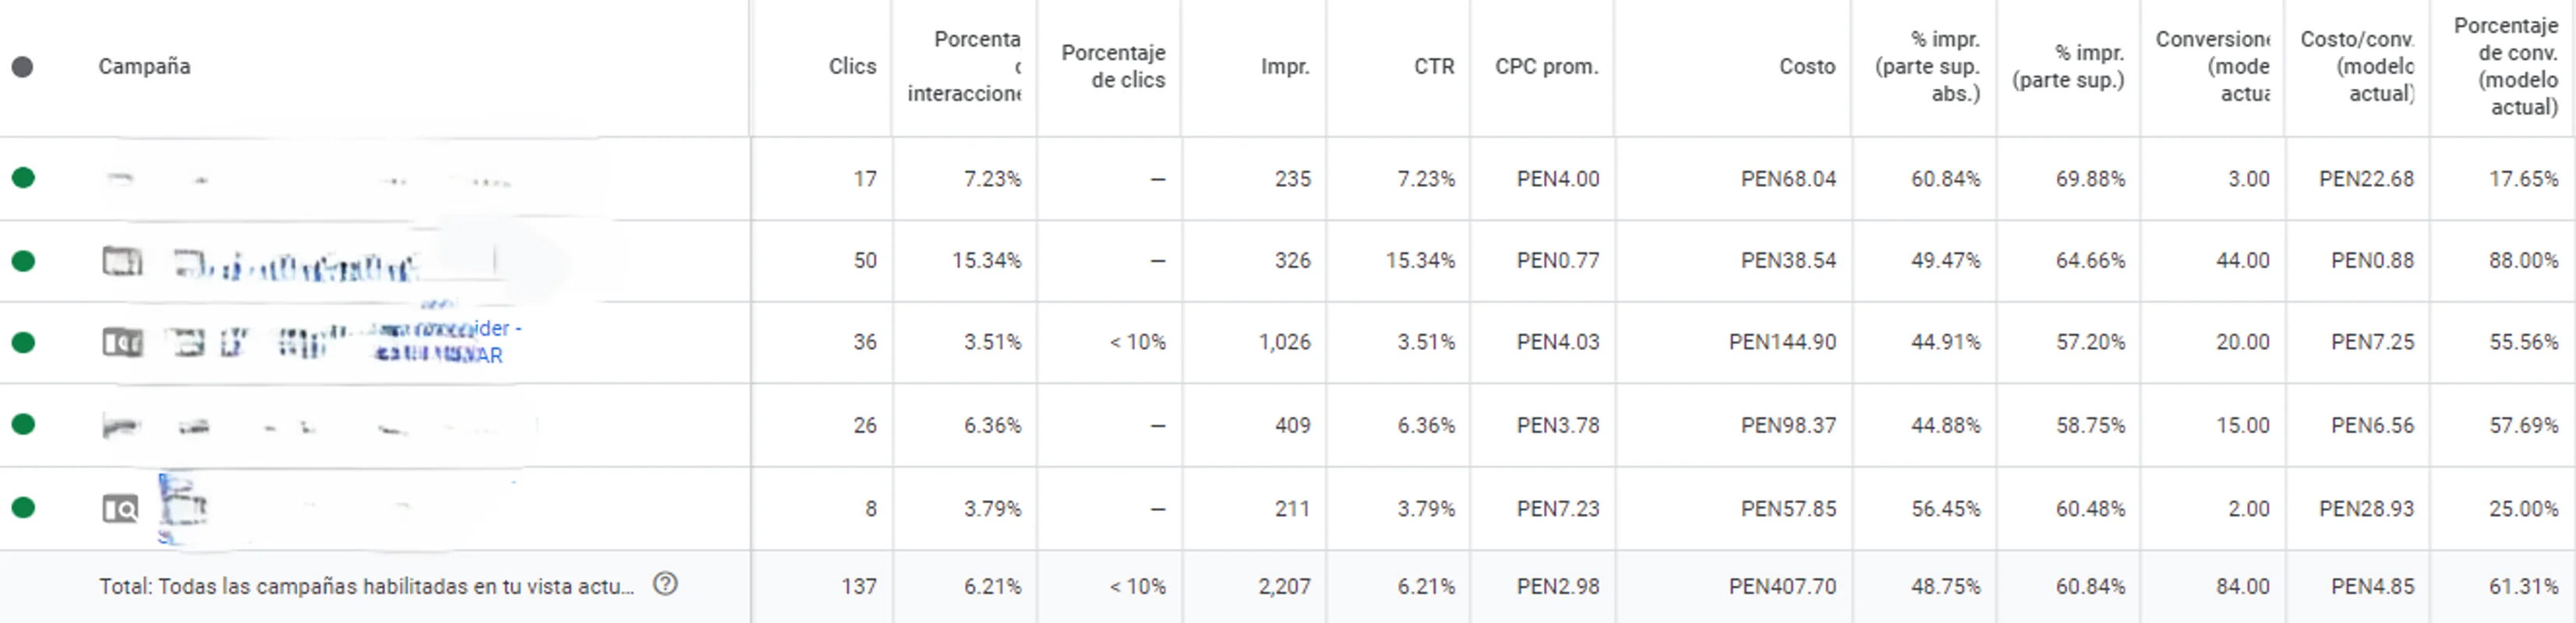Open the sort options on the Costo column header
Viewport: 2576px width, 623px height.
coord(1807,66)
